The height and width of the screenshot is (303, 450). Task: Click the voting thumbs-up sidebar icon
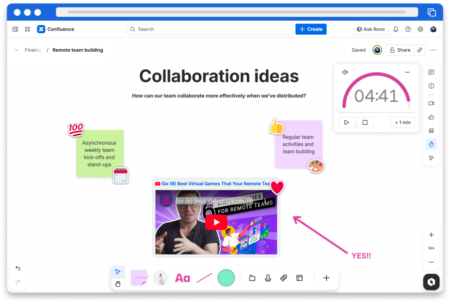pyautogui.click(x=431, y=117)
